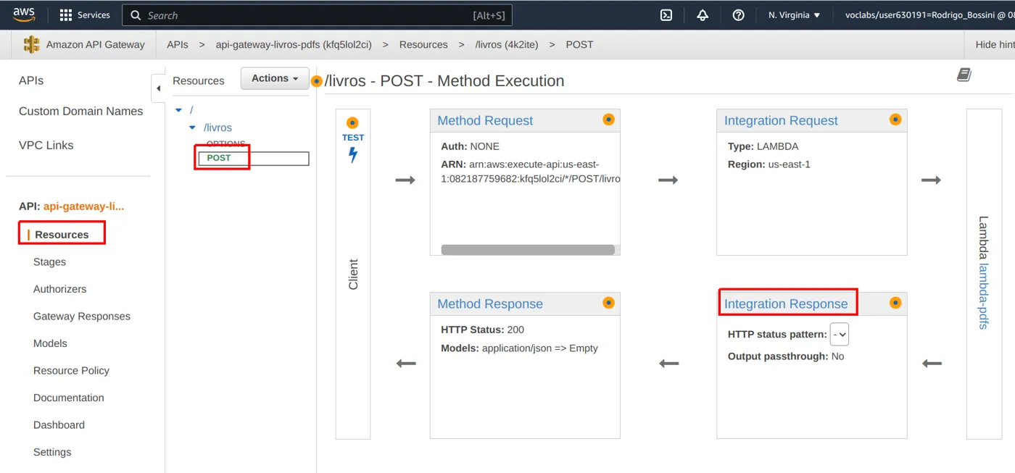Open APIs in the left sidebar
The image size is (1015, 473).
[x=31, y=80]
